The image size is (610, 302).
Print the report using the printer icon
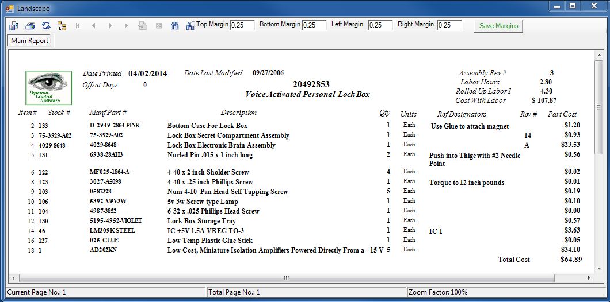[x=29, y=26]
